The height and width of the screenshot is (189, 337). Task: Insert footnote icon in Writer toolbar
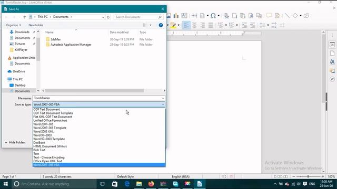coord(234,15)
